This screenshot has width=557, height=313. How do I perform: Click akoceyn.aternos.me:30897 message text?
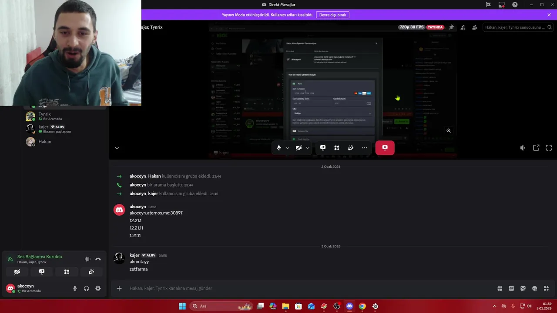(156, 213)
